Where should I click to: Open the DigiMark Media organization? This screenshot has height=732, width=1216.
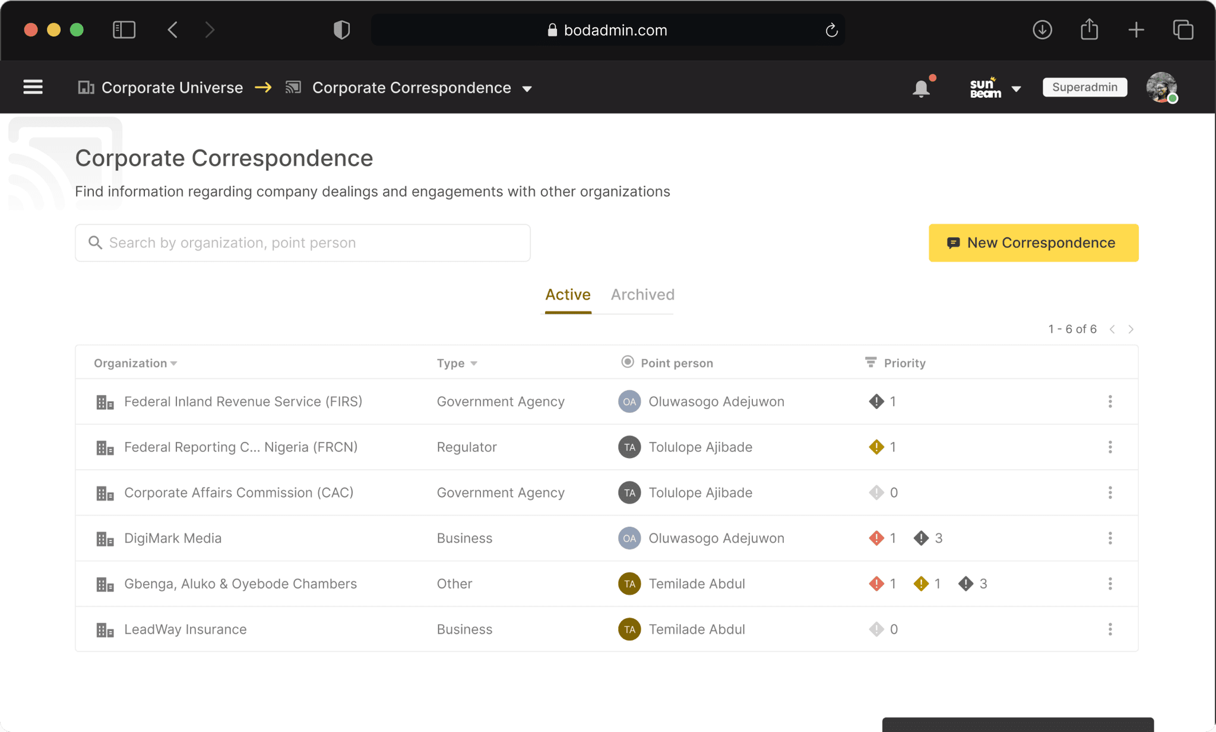tap(172, 538)
